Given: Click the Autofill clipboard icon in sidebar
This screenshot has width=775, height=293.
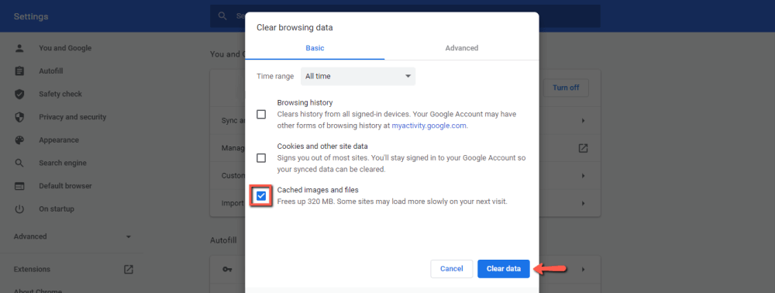Looking at the screenshot, I should 19,71.
